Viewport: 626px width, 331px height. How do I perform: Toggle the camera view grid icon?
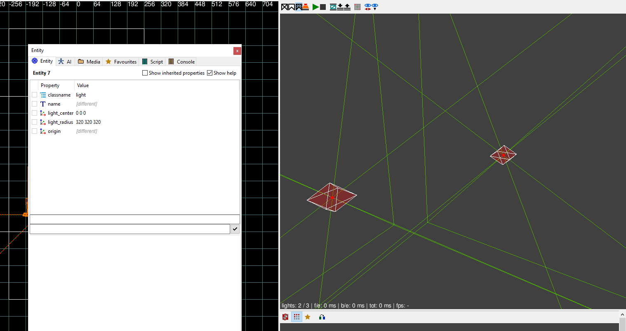pos(358,7)
